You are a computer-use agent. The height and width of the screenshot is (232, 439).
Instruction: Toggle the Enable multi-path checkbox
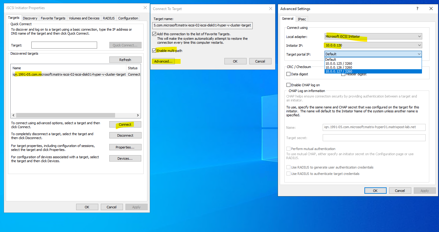tap(154, 51)
